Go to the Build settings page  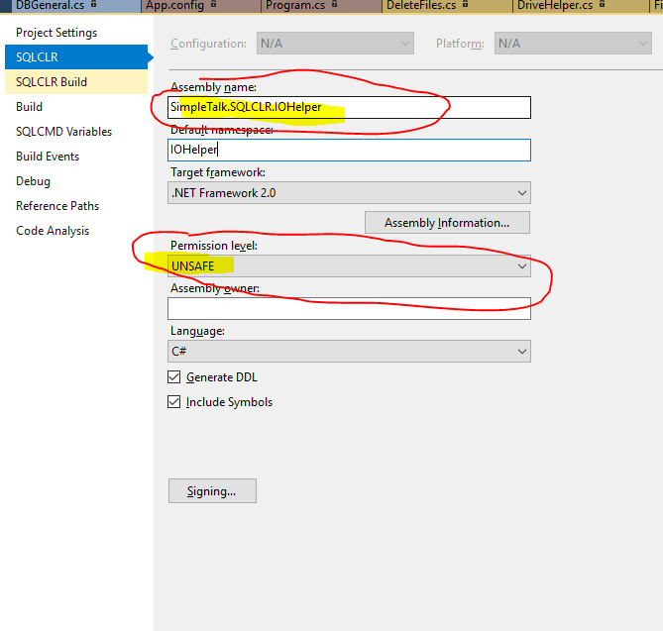76,107
